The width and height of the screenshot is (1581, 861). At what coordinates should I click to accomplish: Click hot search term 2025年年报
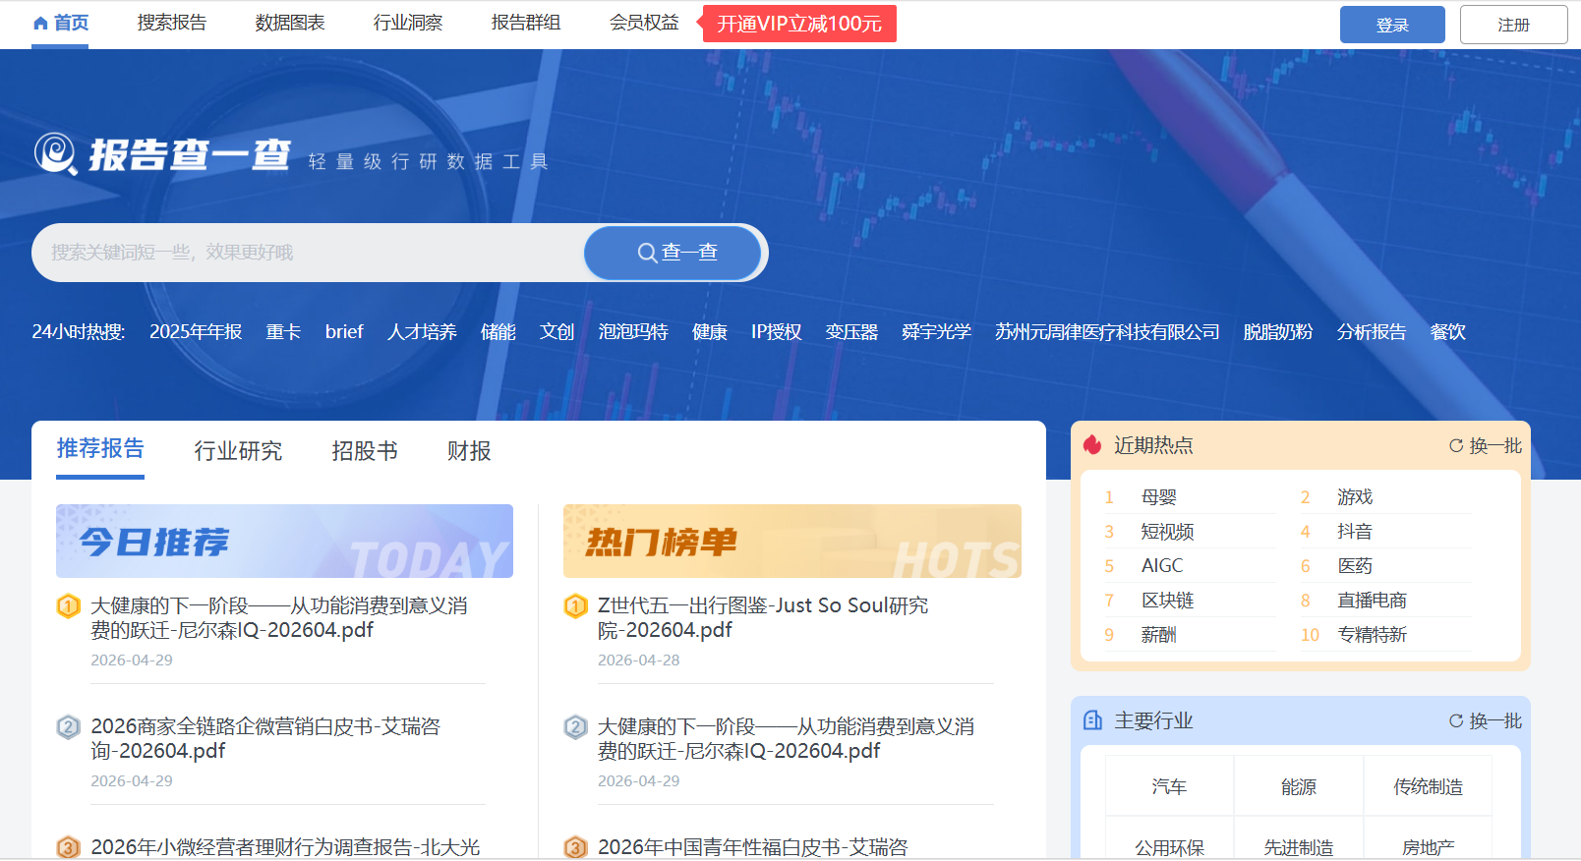[x=196, y=332]
